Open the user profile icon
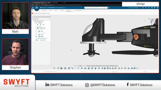Viewport: 161px width, 90px height. (x=140, y=8)
